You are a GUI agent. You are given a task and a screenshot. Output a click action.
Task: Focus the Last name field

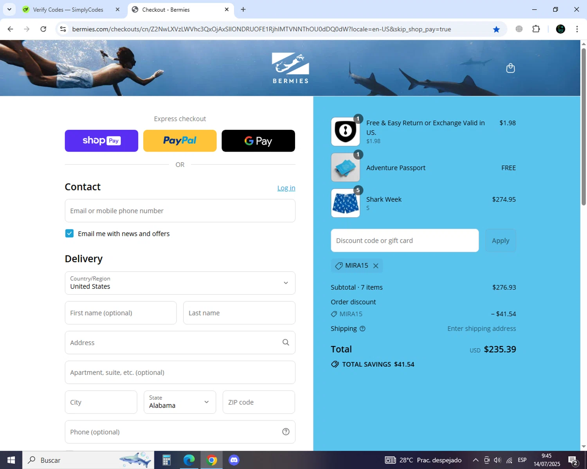pyautogui.click(x=239, y=313)
